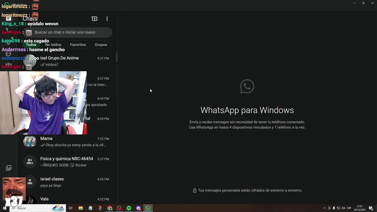Open File Explorer from the taskbar
Screen dimensions: 377x212
coord(80,208)
